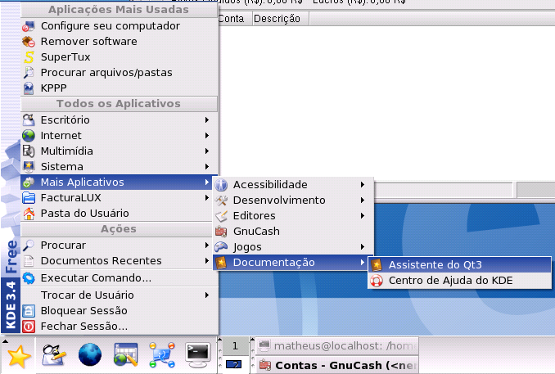Switch to virtual desktop 2

pyautogui.click(x=235, y=364)
